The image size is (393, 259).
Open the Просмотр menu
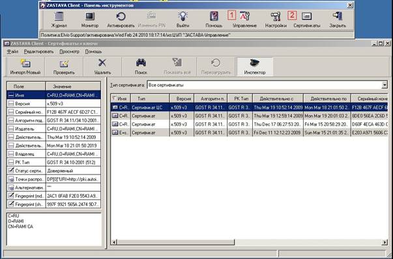pyautogui.click(x=70, y=51)
